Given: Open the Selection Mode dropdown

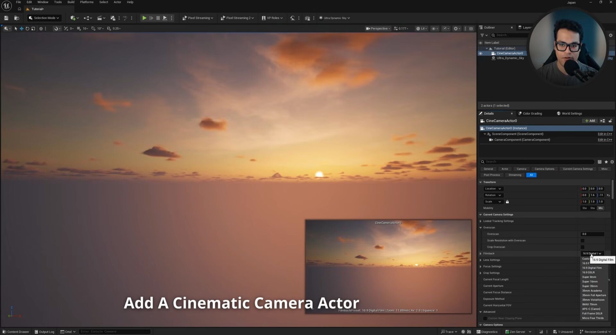Looking at the screenshot, I should click(44, 18).
